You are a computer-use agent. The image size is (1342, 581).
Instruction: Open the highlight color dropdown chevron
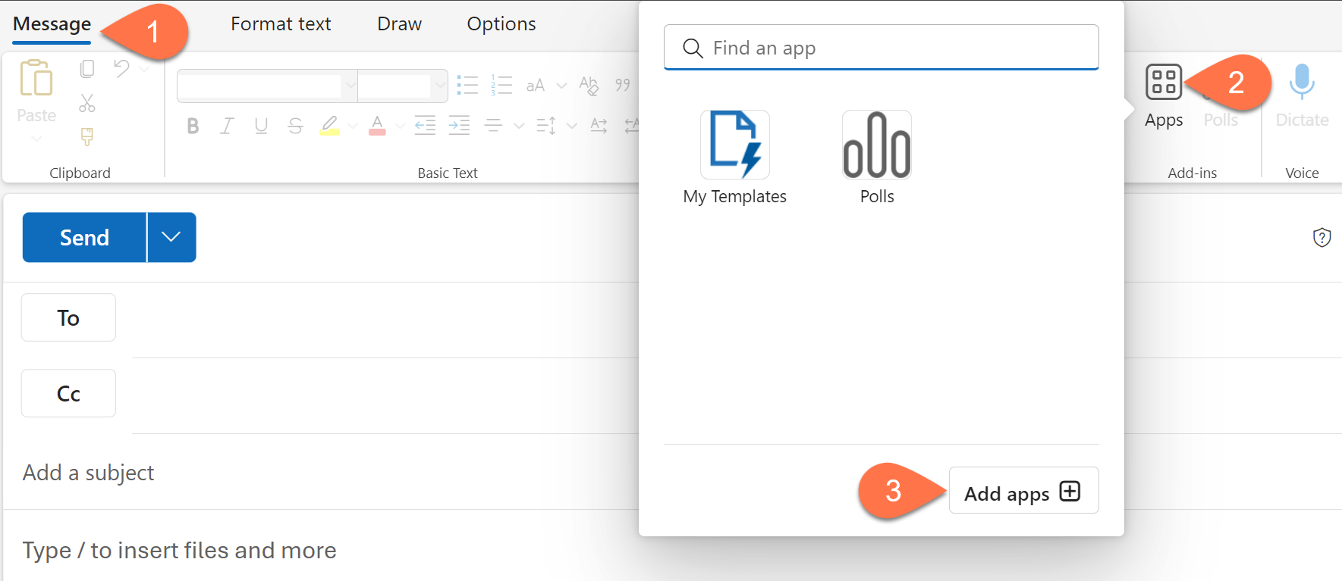pos(352,126)
